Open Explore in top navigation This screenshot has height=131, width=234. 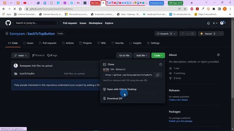pyautogui.click(x=109, y=23)
